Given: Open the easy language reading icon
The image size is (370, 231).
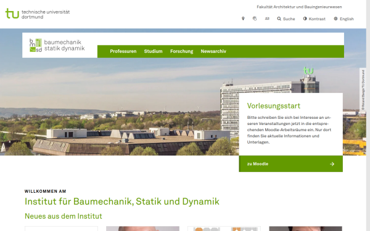Looking at the screenshot, I should coord(267,18).
